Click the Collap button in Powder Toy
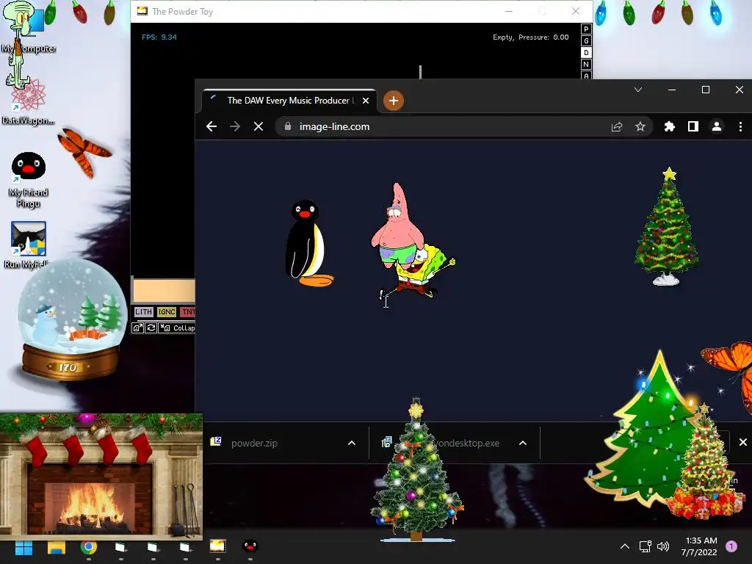This screenshot has height=564, width=752. point(178,328)
